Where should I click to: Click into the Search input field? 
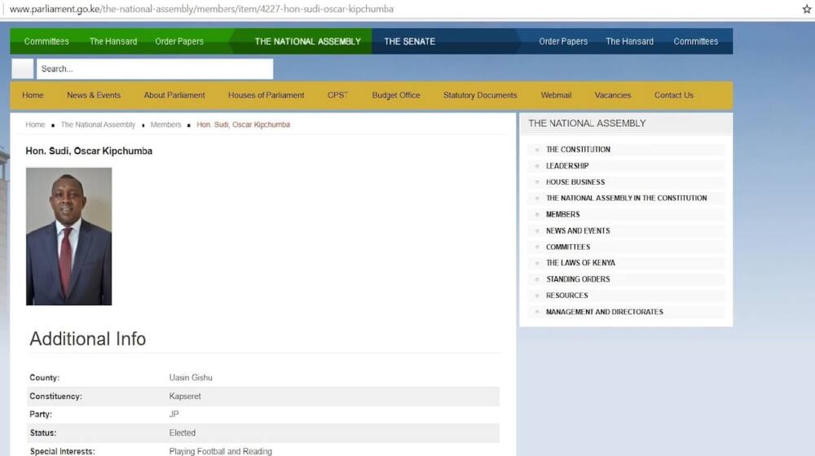pyautogui.click(x=154, y=68)
